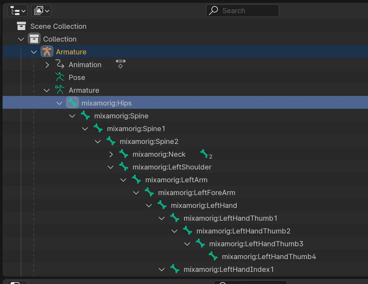368x284 pixels.
Task: Open the display mode dropdown
Action: coord(41,11)
